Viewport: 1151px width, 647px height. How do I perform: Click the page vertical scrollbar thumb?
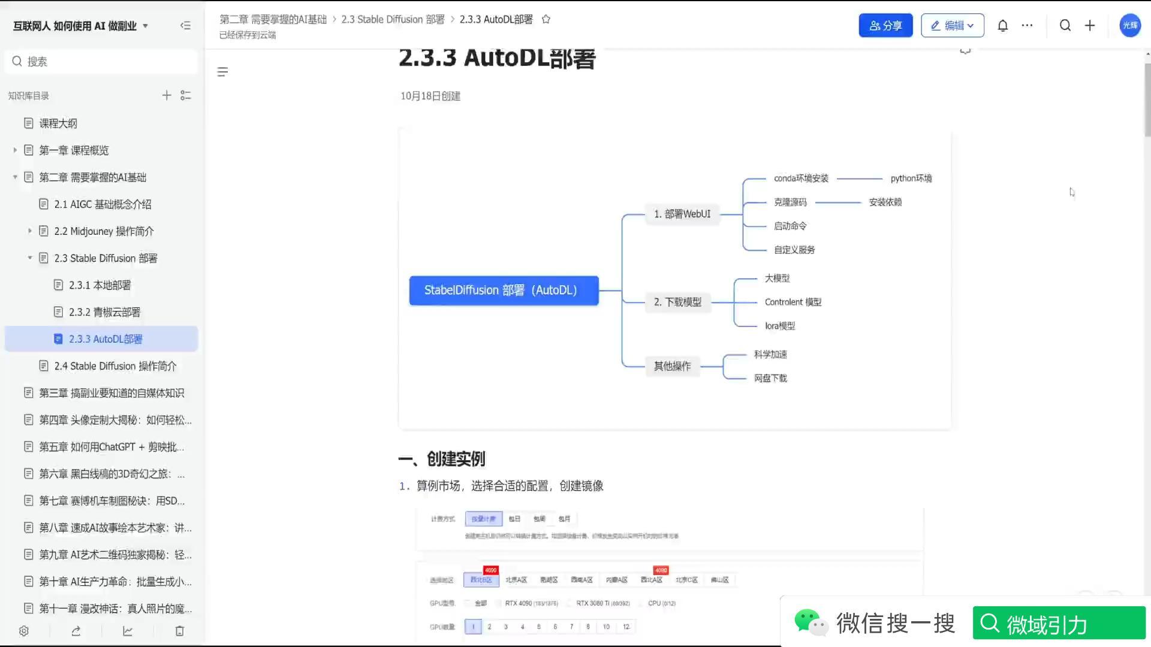[x=1147, y=99]
